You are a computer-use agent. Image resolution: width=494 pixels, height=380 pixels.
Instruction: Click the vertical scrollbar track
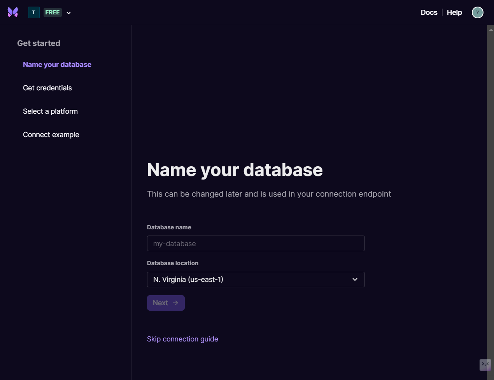pyautogui.click(x=490, y=195)
